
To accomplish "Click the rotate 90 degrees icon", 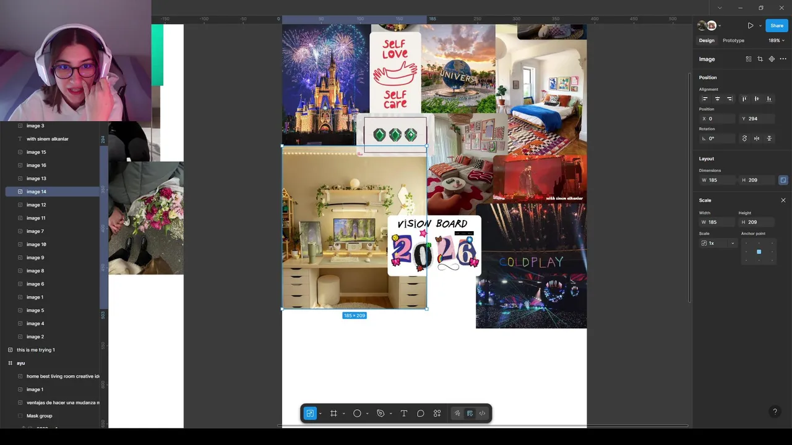I will (744, 138).
